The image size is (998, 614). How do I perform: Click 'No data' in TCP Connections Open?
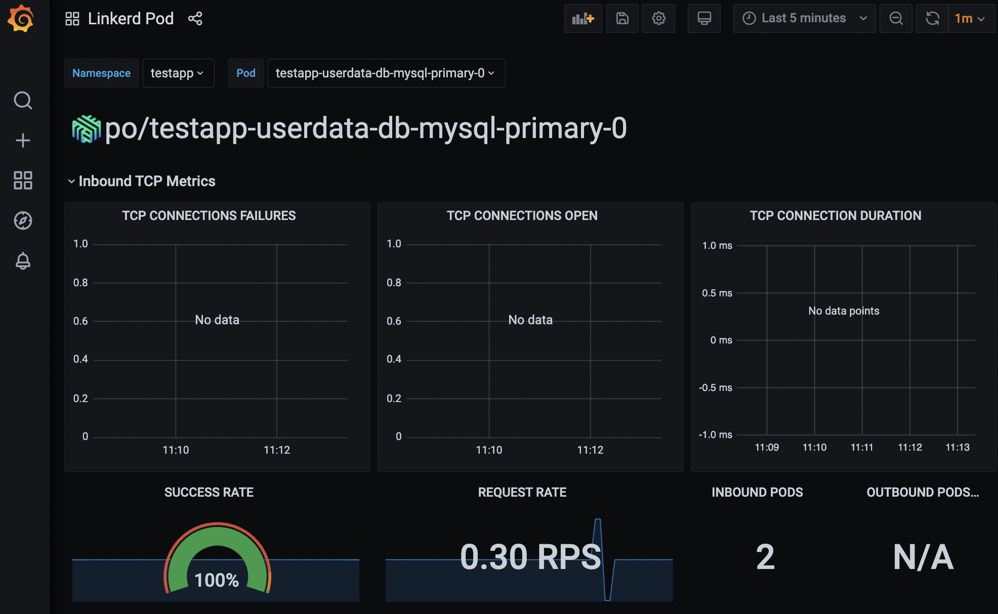pos(530,320)
